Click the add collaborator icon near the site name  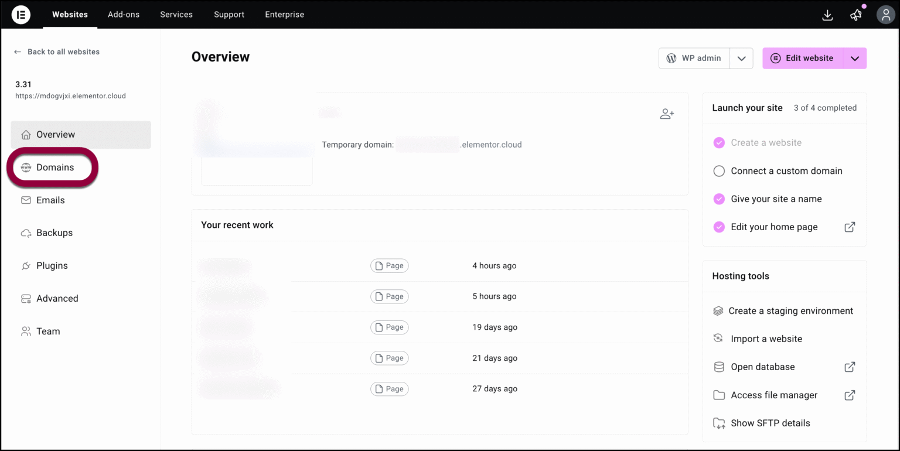(x=667, y=114)
